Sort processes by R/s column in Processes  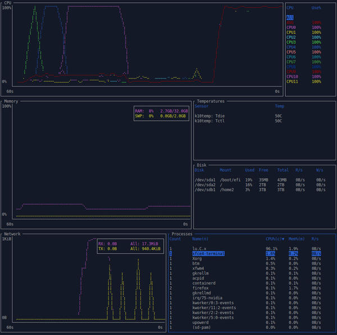pyautogui.click(x=315, y=239)
